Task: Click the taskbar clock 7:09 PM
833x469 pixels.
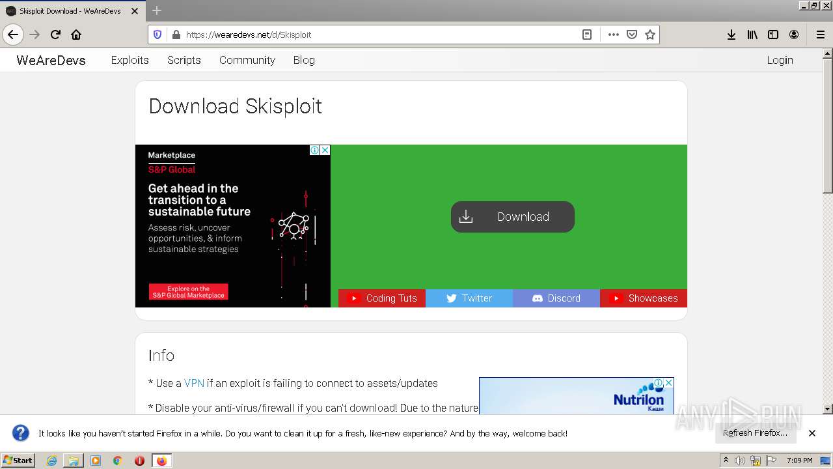Action: [x=799, y=461]
